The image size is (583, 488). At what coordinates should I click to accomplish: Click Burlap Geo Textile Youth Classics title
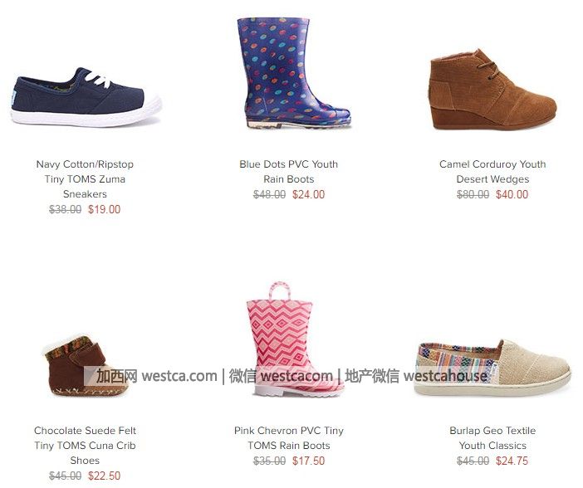[492, 438]
